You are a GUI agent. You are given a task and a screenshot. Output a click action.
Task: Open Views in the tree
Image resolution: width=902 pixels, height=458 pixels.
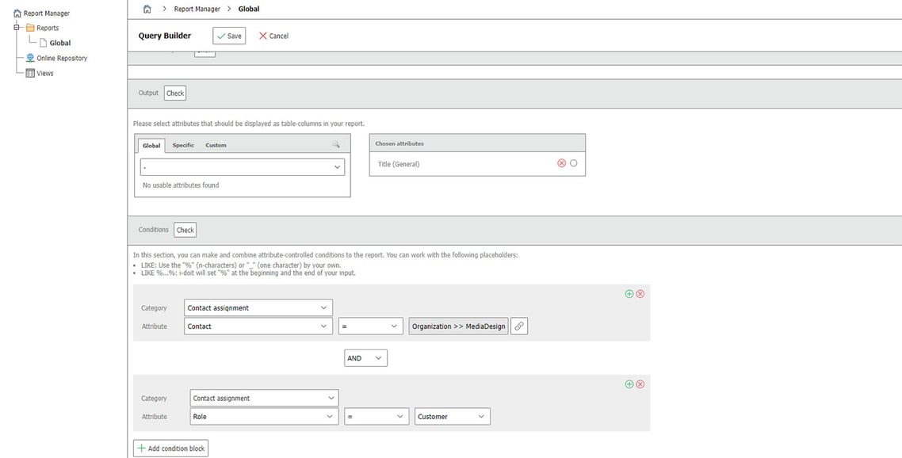(45, 73)
